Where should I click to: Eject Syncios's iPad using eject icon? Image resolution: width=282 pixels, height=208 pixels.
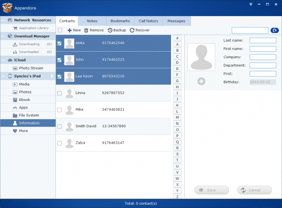(52, 76)
